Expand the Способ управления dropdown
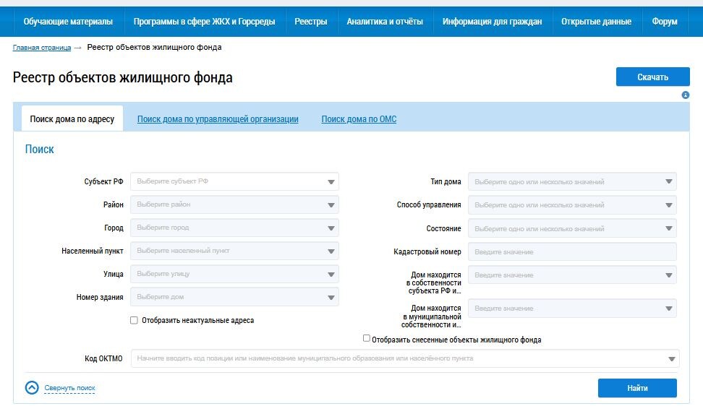This screenshot has height=414, width=703. point(572,205)
